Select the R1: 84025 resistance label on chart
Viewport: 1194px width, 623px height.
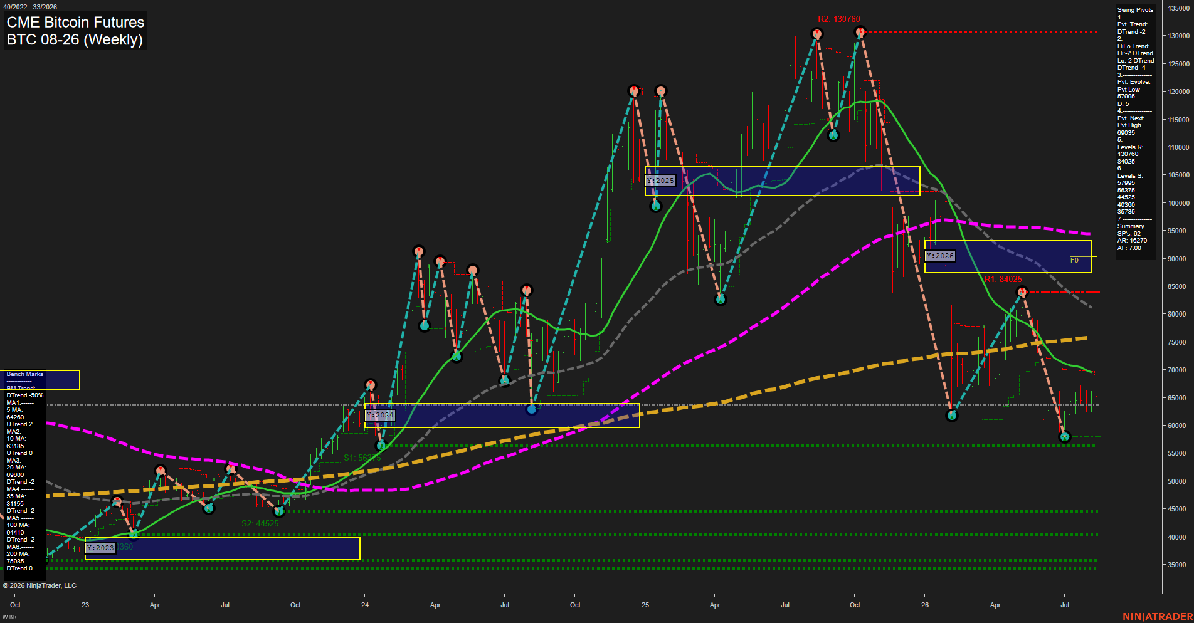(1003, 279)
